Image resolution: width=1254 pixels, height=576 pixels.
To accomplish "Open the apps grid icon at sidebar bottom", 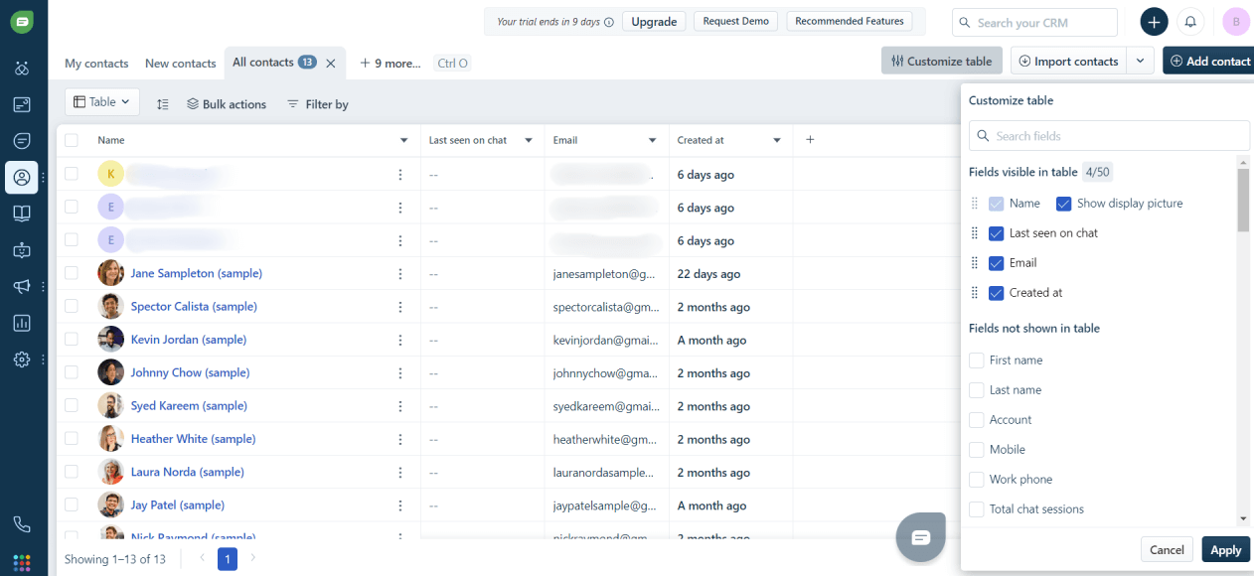I will 22,563.
